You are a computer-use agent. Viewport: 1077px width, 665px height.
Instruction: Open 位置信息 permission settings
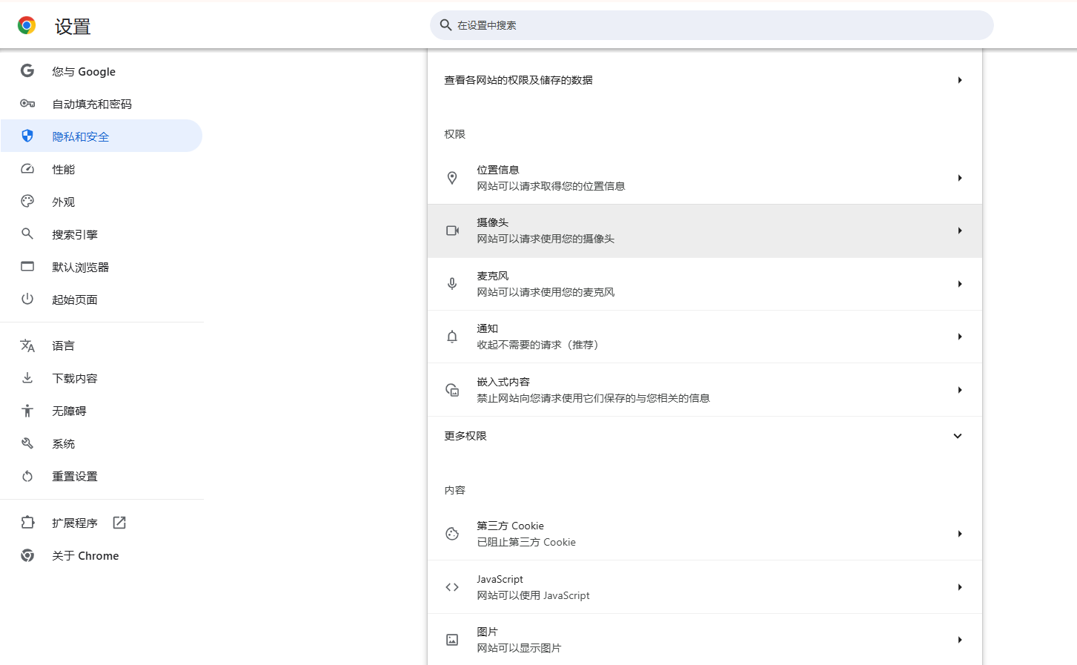(705, 178)
